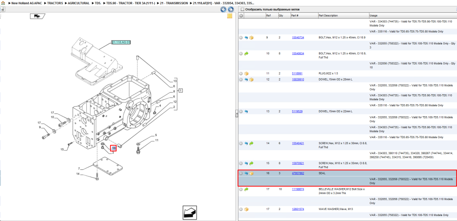This screenshot has height=221, width=457.
Task: Open part number 15540634 link
Action: (x=298, y=54)
